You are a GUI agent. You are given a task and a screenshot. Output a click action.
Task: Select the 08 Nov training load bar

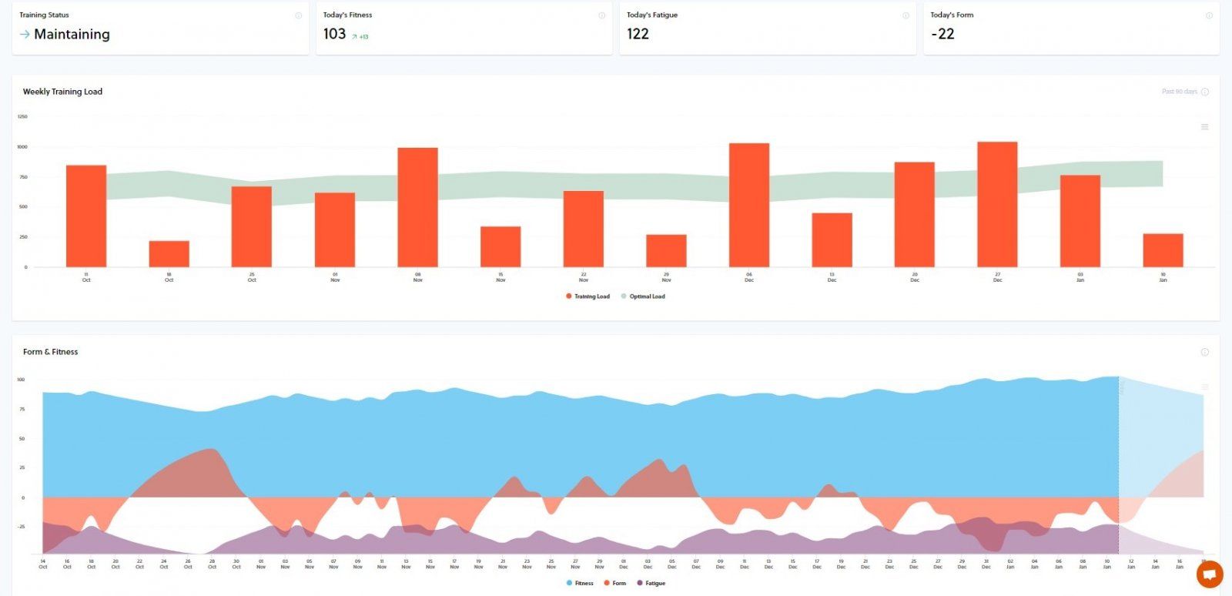point(417,207)
